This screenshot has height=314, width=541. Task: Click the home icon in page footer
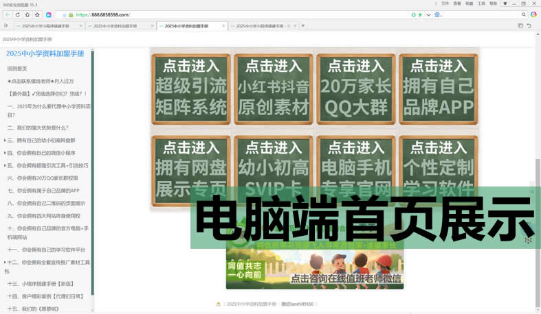[x=218, y=304]
